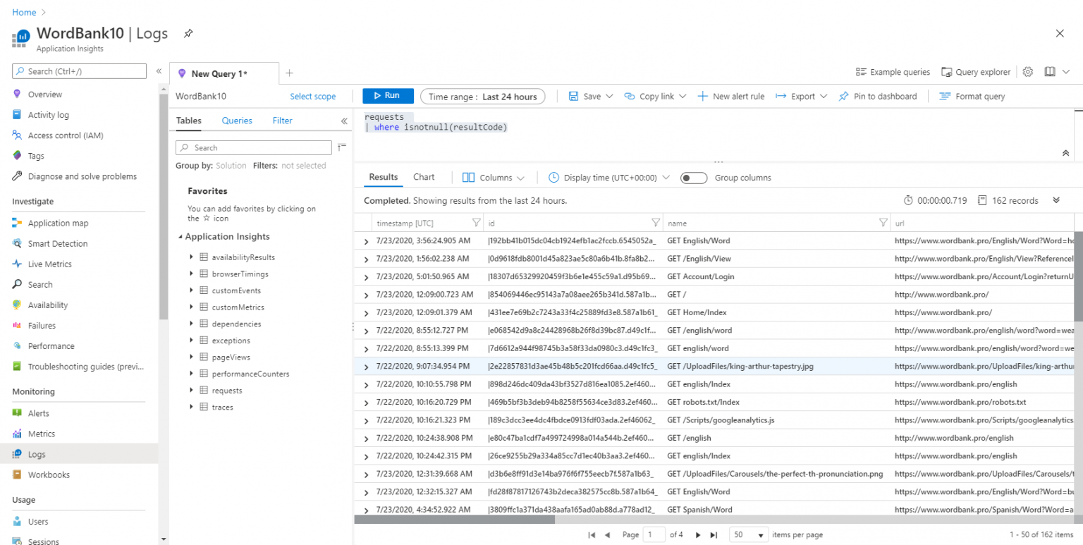Click the Run button
Image resolution: width=1083 pixels, height=545 pixels.
[388, 96]
